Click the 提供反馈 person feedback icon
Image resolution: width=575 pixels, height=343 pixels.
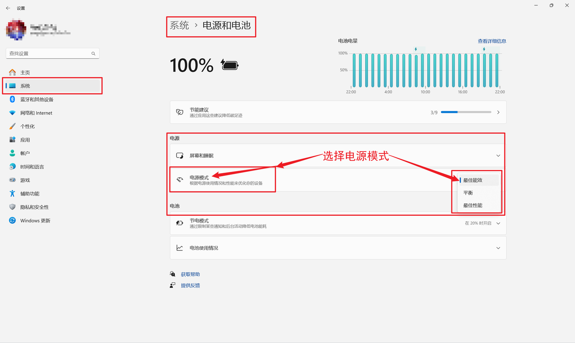(172, 285)
